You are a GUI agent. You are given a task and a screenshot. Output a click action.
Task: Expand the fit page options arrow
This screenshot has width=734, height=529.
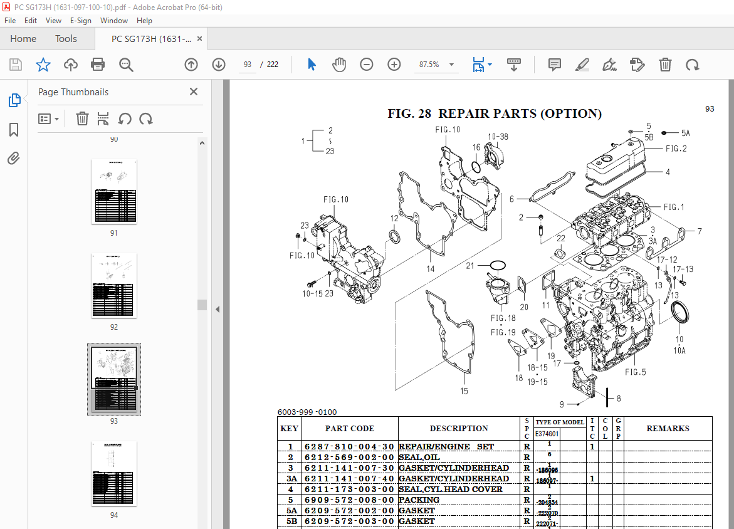pyautogui.click(x=490, y=65)
